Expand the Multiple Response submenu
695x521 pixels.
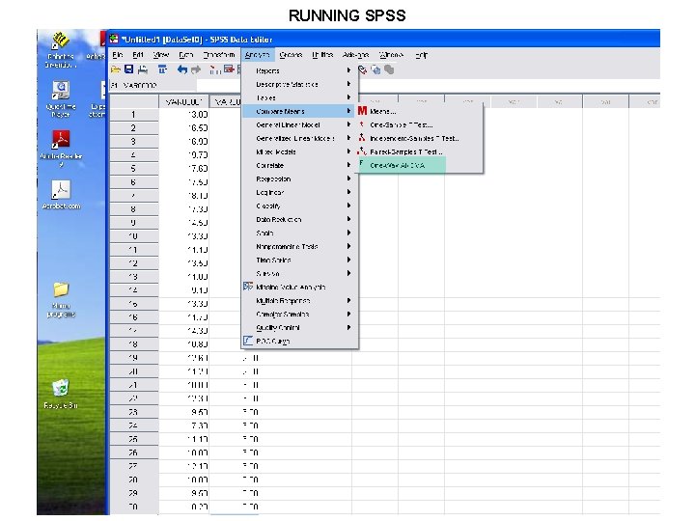[x=299, y=300]
